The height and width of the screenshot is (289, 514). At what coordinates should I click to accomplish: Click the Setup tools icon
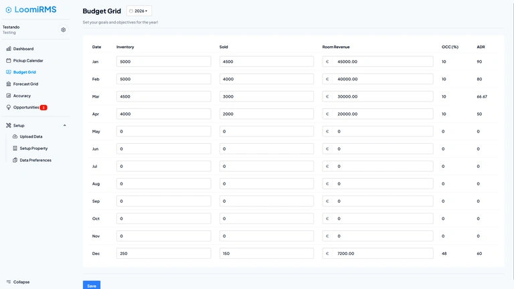9,126
